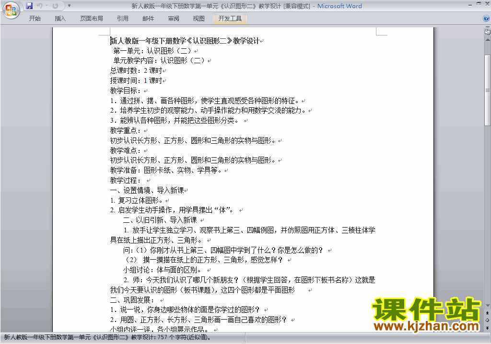Click the line starting 问:(1)你刚才从书上第三
This screenshot has width=491, height=344.
coord(222,250)
